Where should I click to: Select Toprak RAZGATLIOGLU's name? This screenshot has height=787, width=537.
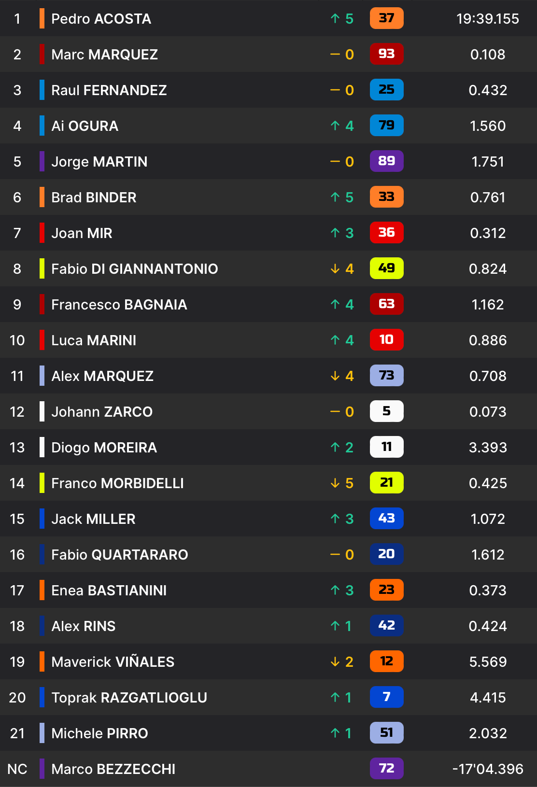[129, 698]
